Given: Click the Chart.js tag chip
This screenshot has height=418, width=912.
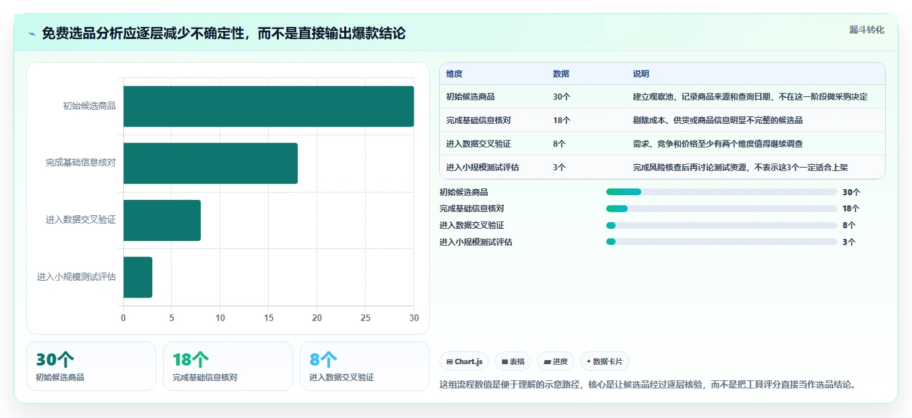Looking at the screenshot, I should (464, 361).
